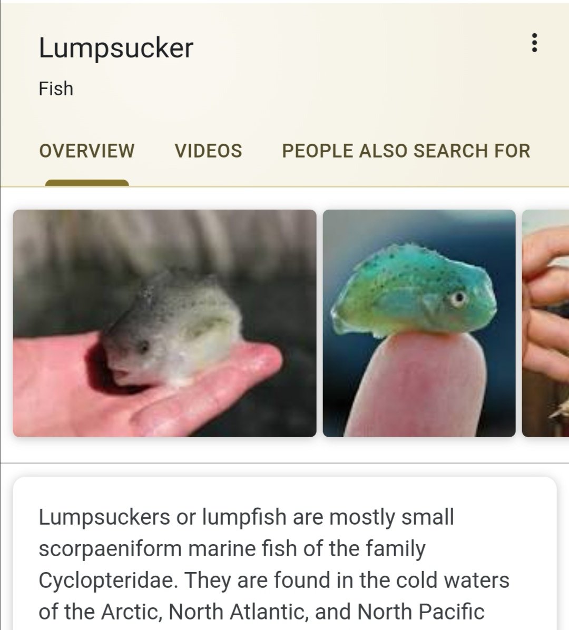Open the People Also Search For tab
This screenshot has width=569, height=630.
point(406,151)
